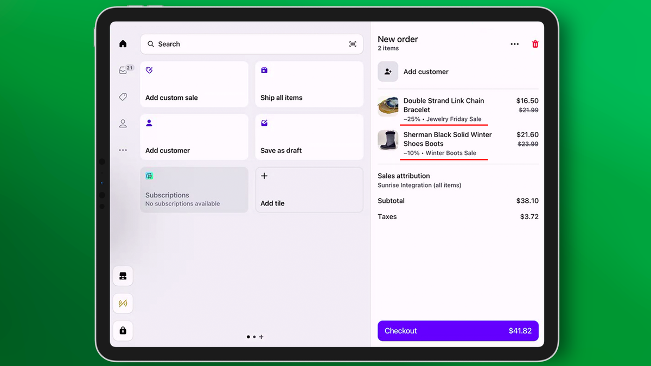This screenshot has width=651, height=366.
Task: Select the Save as draft tile
Action: (x=309, y=137)
